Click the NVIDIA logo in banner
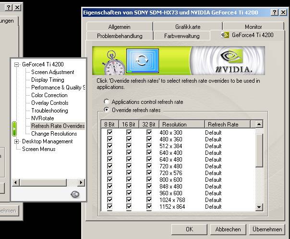 click(x=234, y=61)
